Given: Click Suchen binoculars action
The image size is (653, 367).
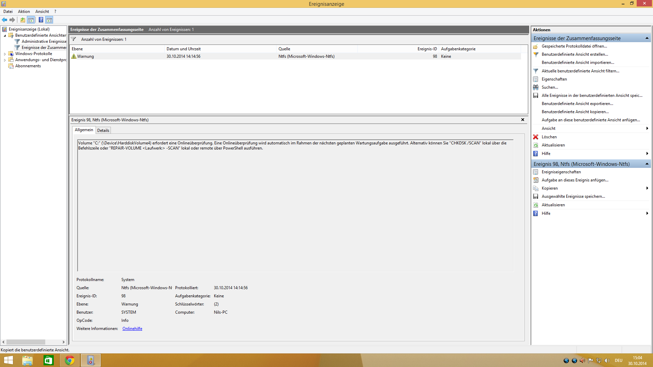Looking at the screenshot, I should pyautogui.click(x=550, y=87).
